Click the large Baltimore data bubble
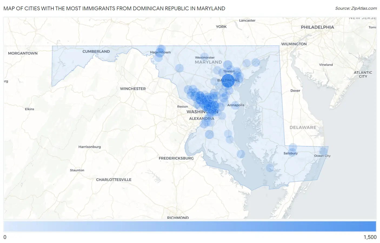Viewport: 380px width, 243px height. point(228,81)
